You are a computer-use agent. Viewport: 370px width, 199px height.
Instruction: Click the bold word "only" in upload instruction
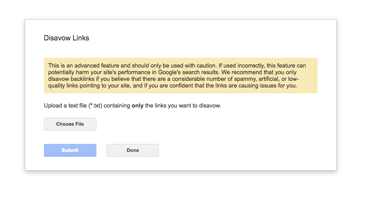[138, 106]
